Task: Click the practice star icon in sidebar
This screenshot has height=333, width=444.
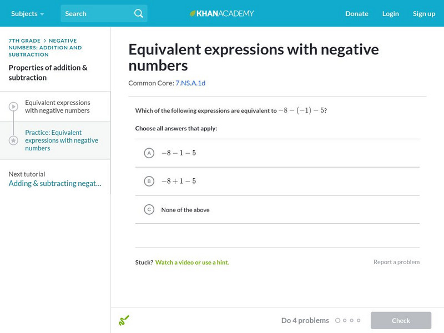Action: [x=13, y=140]
